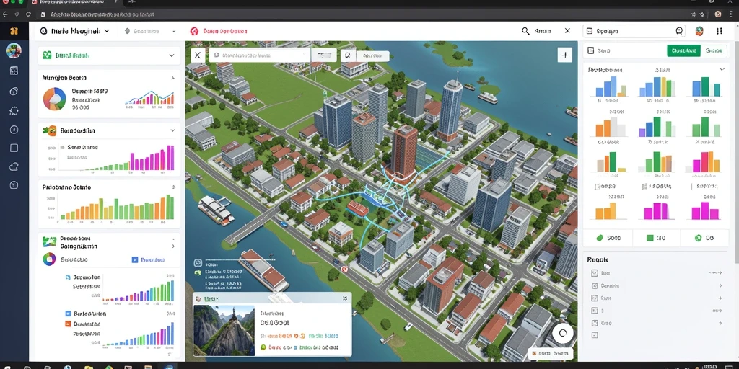Click the browser reload button
The image size is (739, 369).
click(x=29, y=14)
